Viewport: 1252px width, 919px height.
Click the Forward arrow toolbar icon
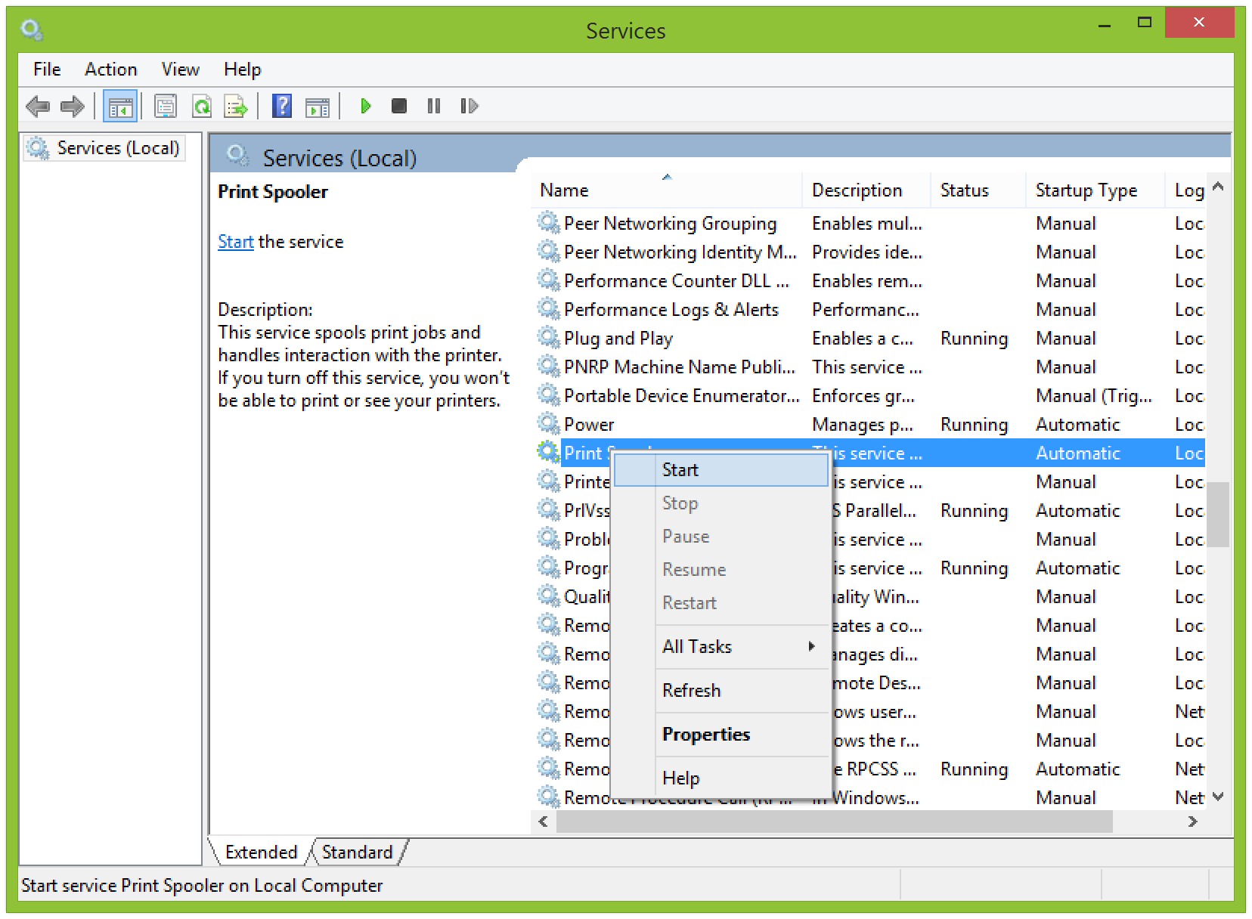tap(72, 107)
